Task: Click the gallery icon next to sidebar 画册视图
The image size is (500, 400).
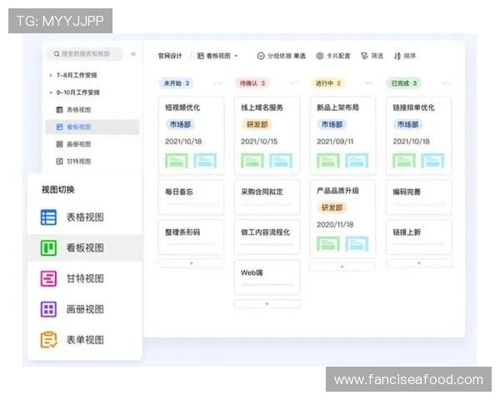Action: tap(59, 144)
